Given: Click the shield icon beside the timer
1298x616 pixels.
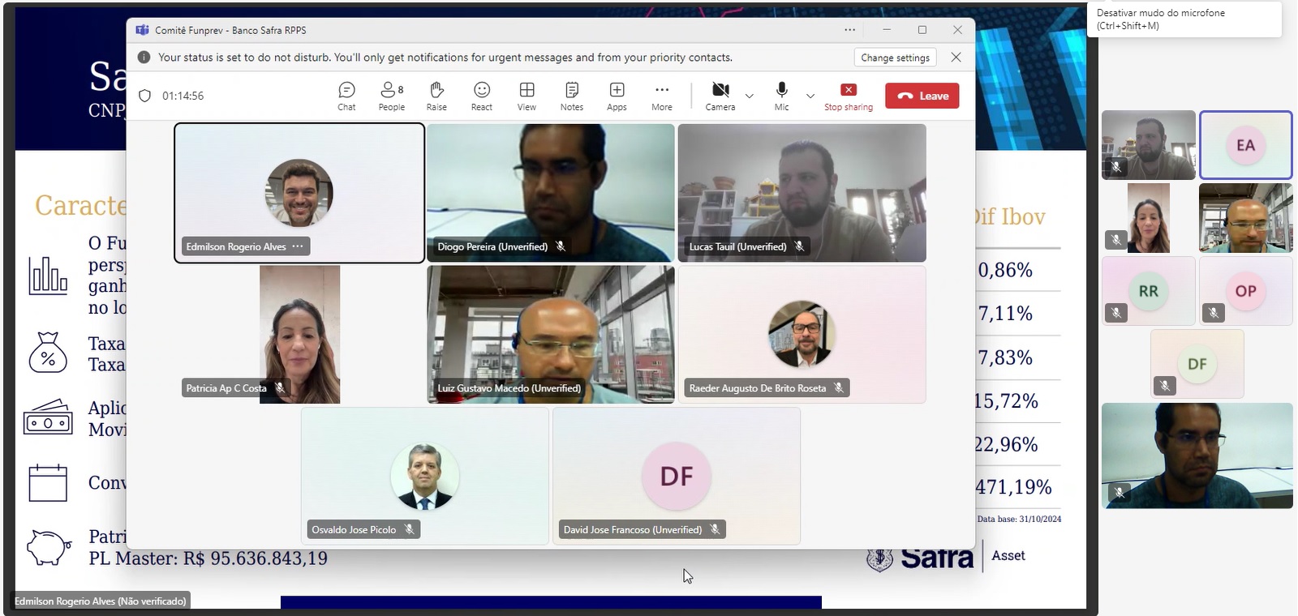Looking at the screenshot, I should click(145, 96).
